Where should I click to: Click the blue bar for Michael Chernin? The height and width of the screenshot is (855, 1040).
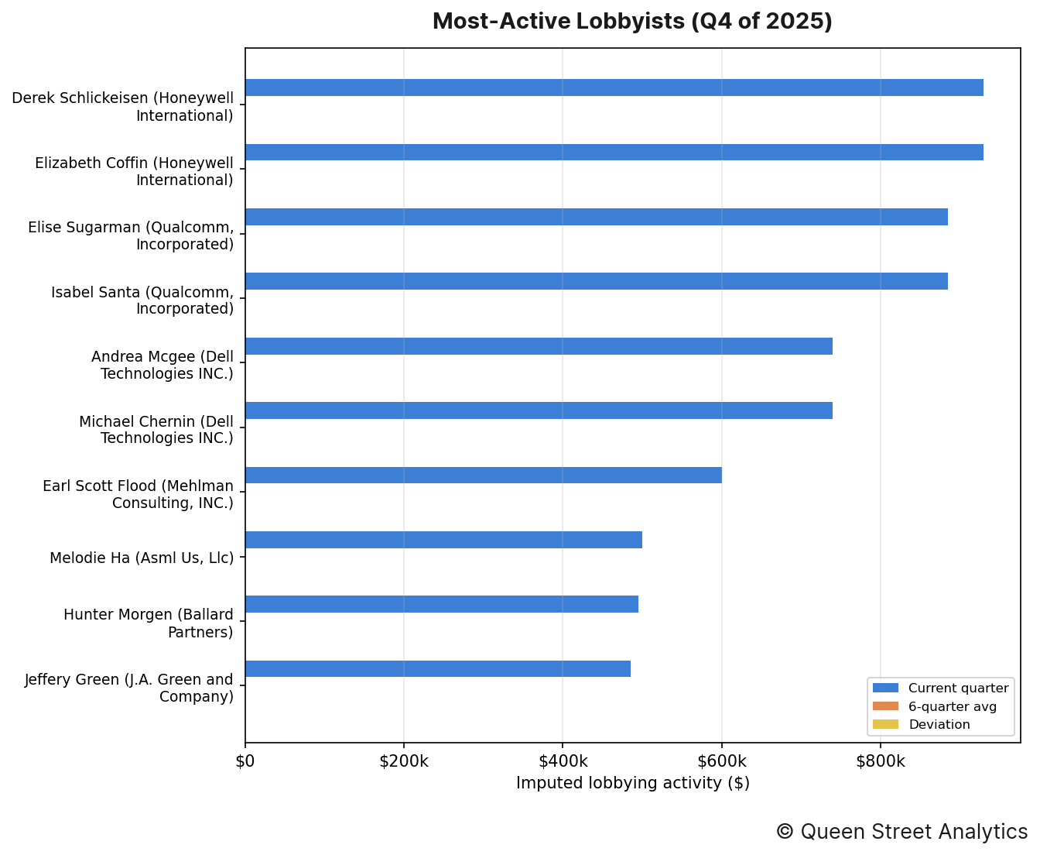(x=539, y=410)
